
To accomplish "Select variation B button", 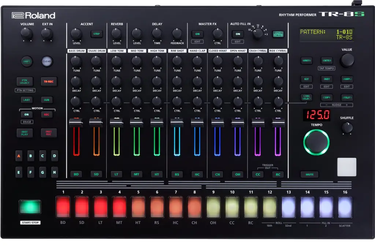I will 31,156.
